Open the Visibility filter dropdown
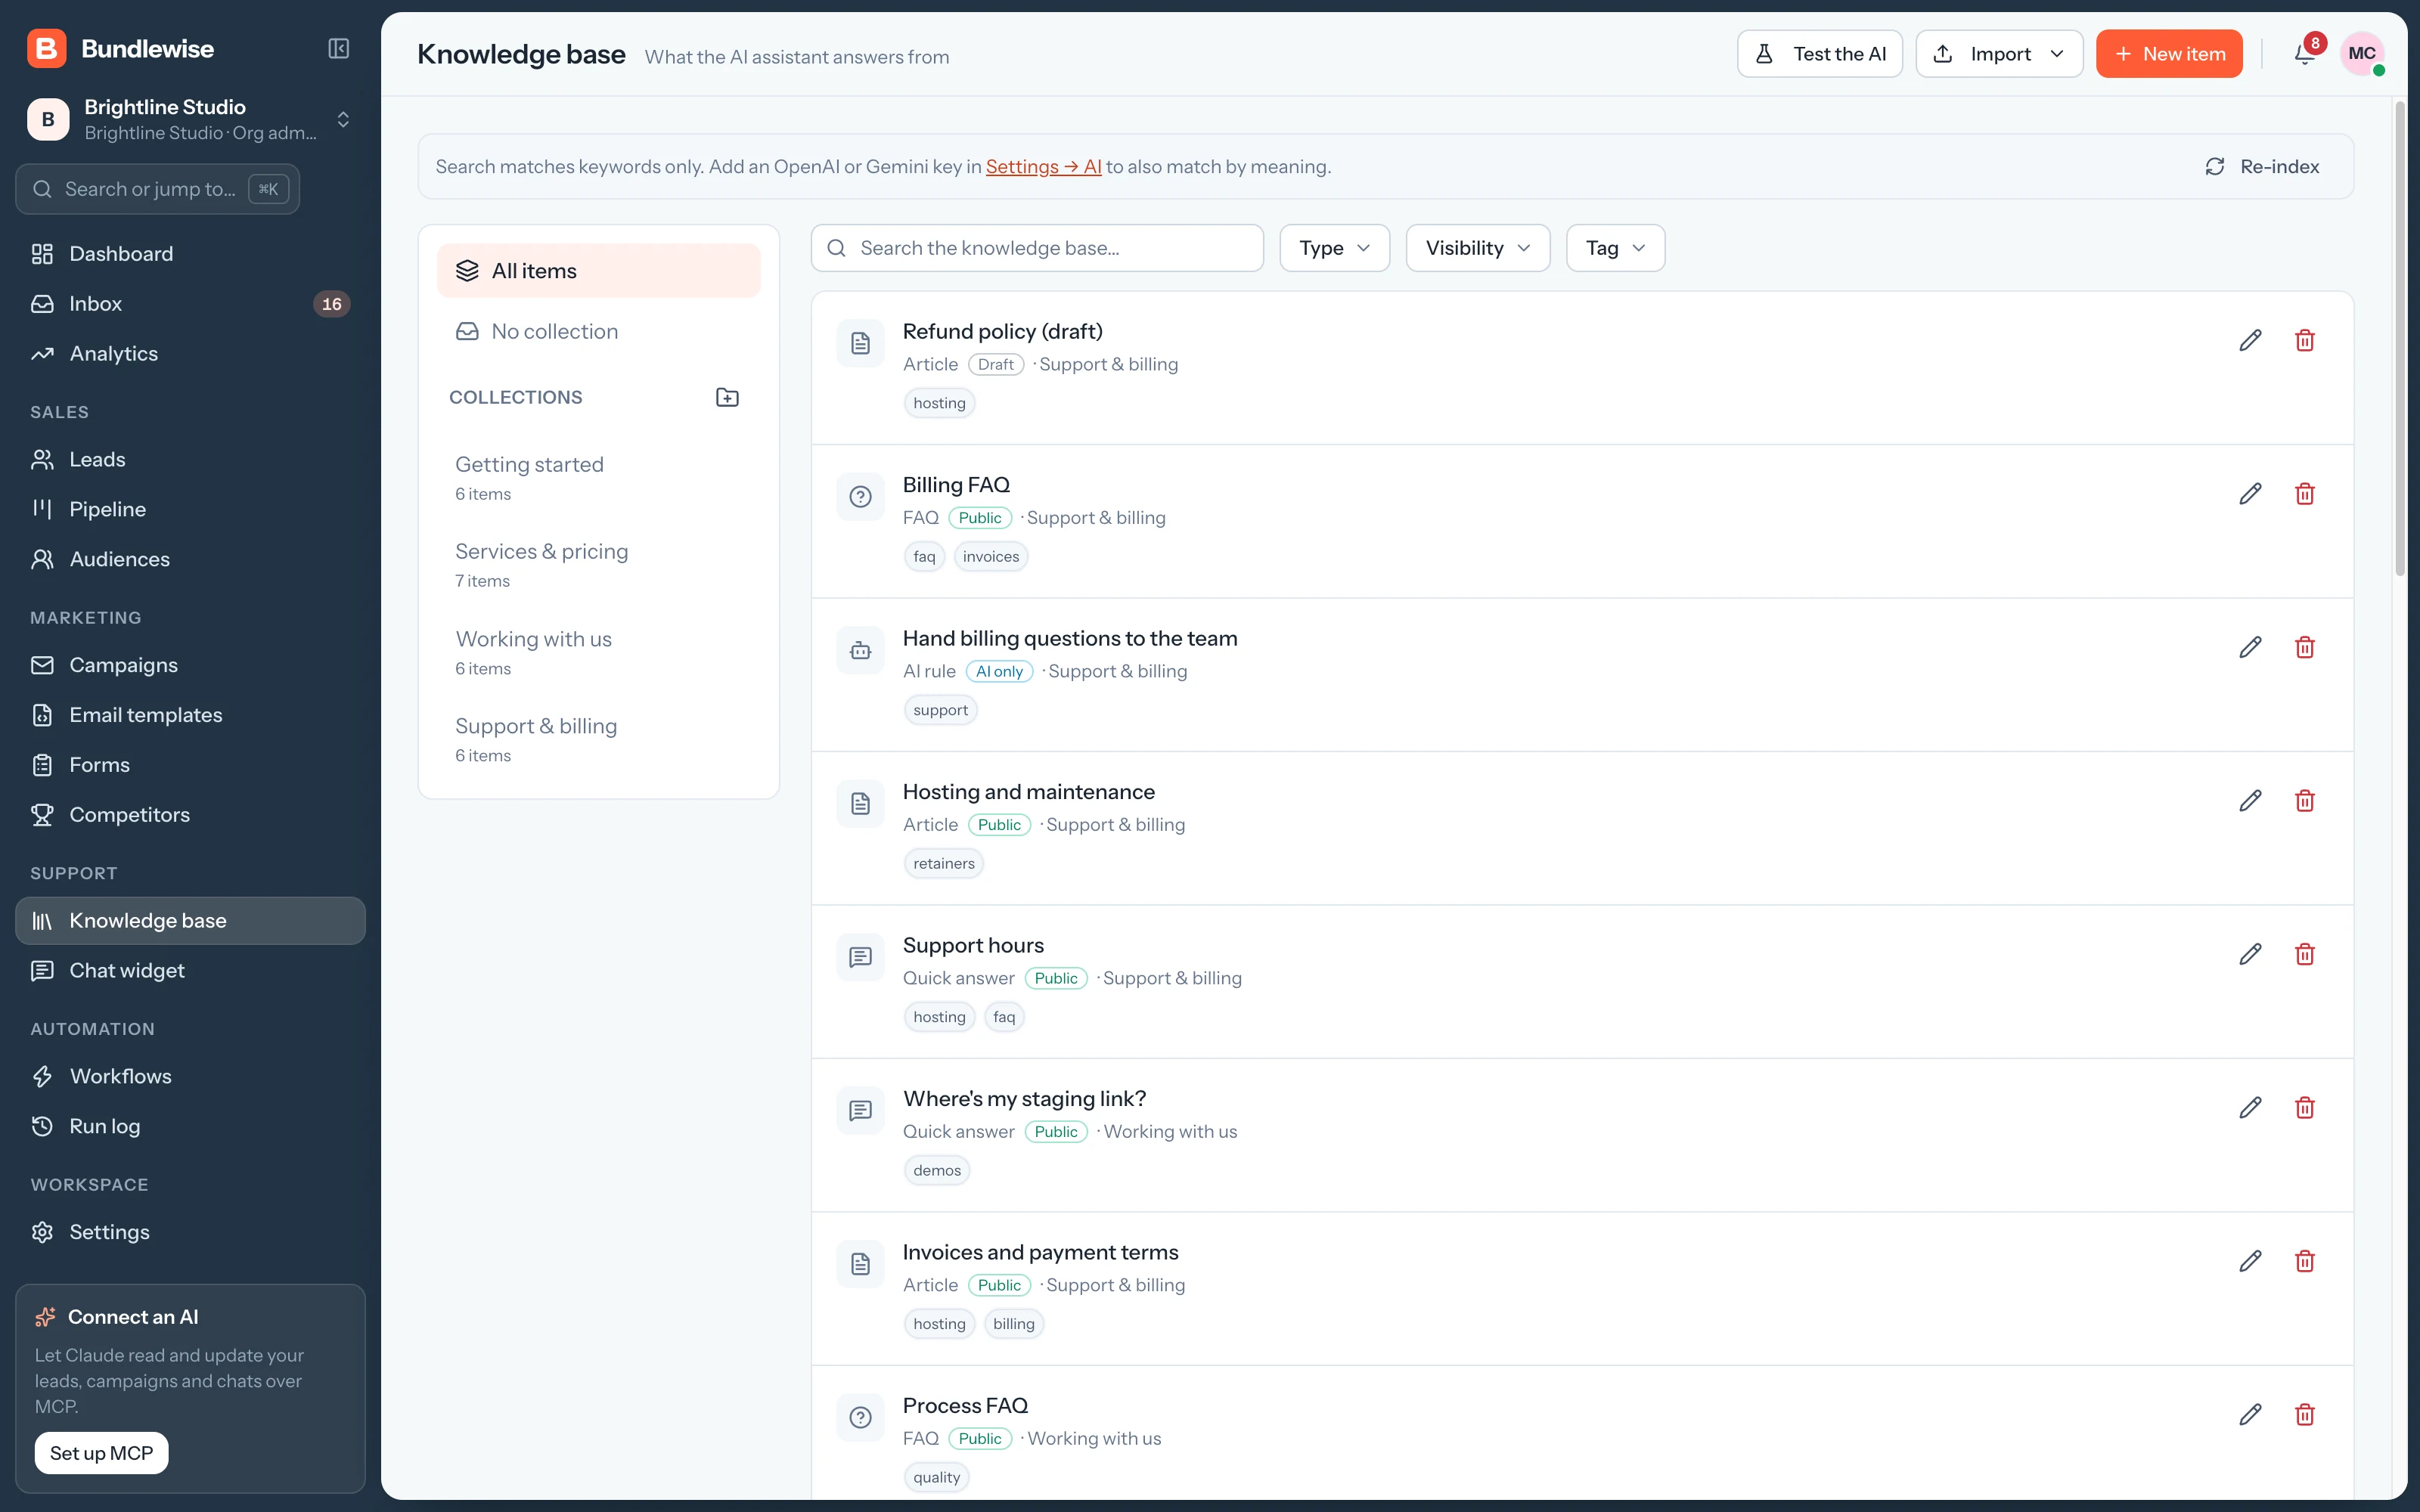Image resolution: width=2420 pixels, height=1512 pixels. click(x=1478, y=248)
